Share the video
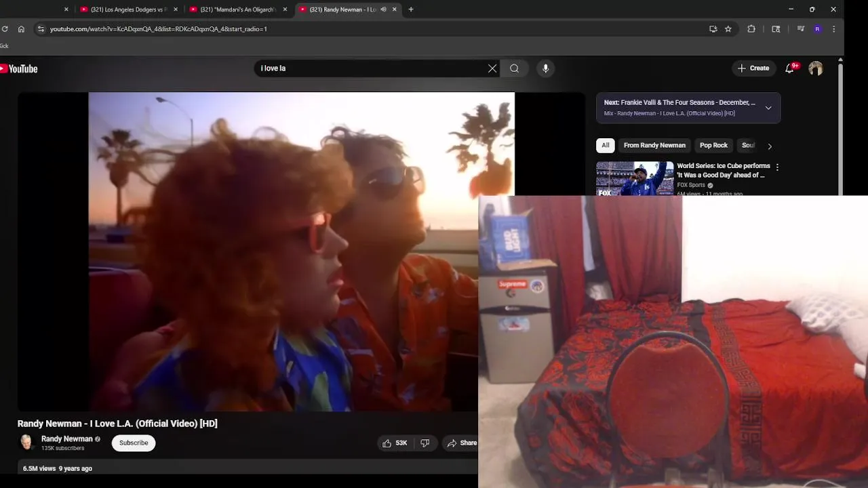 [x=461, y=443]
